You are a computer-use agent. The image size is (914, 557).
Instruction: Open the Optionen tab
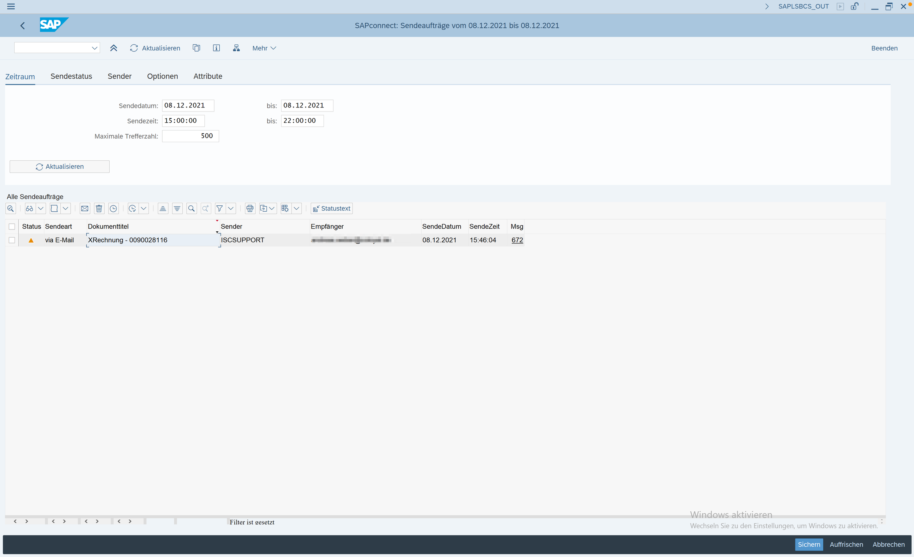pos(162,76)
